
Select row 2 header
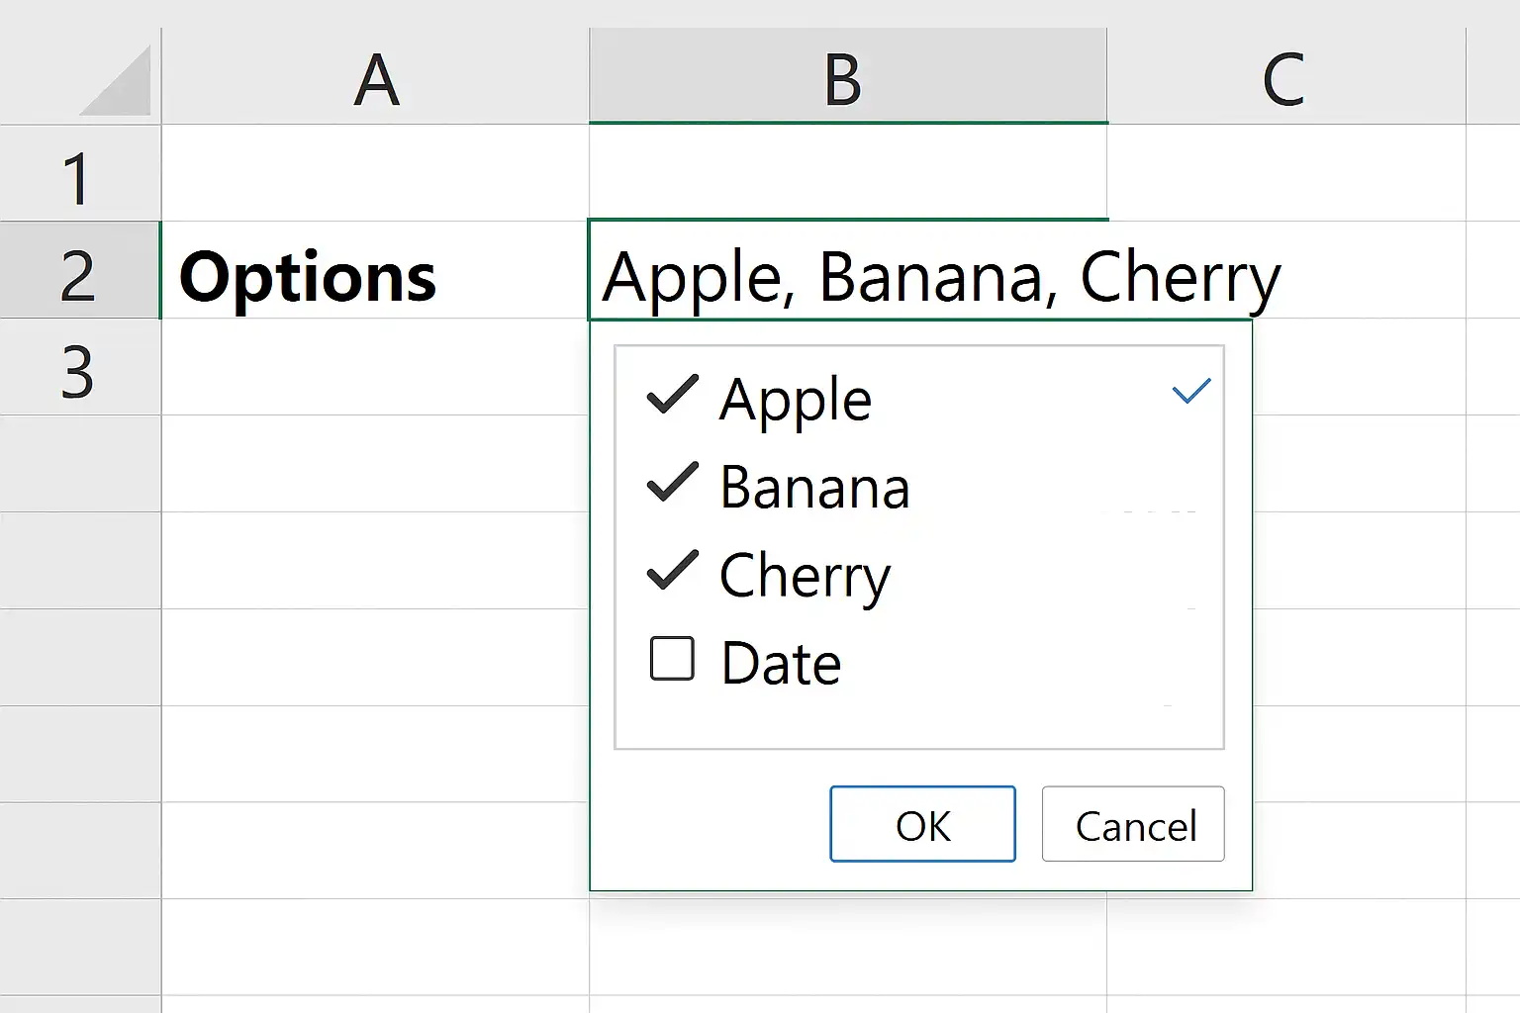point(79,270)
